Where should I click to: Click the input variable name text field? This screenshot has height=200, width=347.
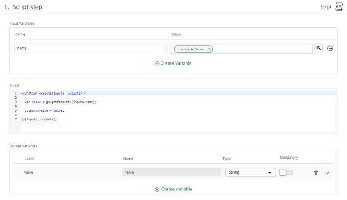(x=91, y=48)
